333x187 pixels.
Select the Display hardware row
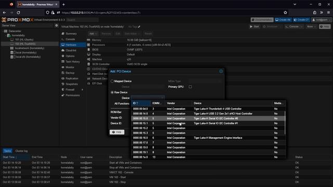(209, 55)
